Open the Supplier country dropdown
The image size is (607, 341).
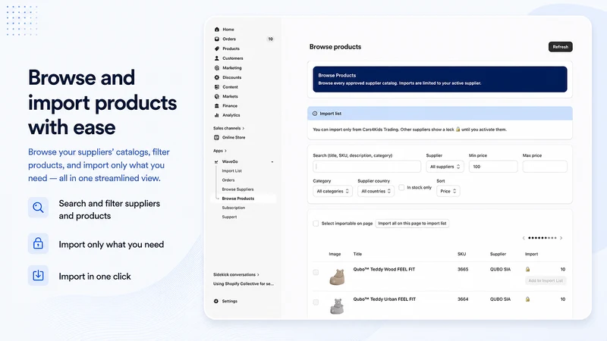tap(376, 191)
